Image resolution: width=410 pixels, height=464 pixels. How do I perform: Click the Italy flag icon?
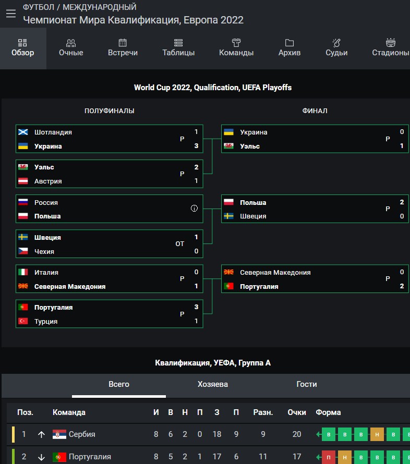tap(23, 272)
